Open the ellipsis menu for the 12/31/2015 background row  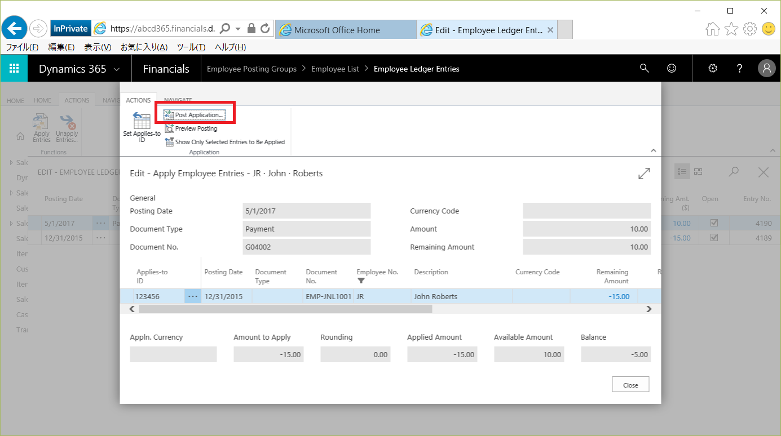pos(100,238)
